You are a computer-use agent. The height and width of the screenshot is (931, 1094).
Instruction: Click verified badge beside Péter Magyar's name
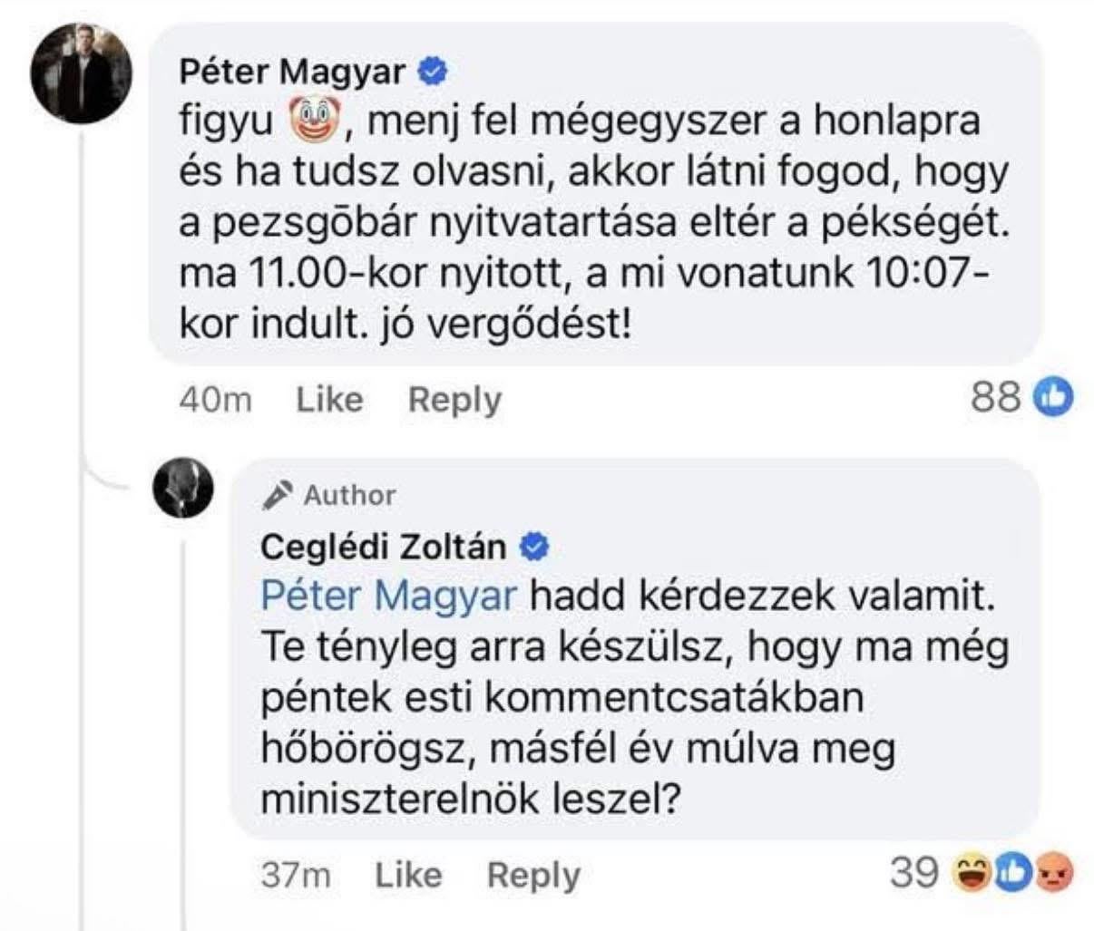click(x=433, y=71)
